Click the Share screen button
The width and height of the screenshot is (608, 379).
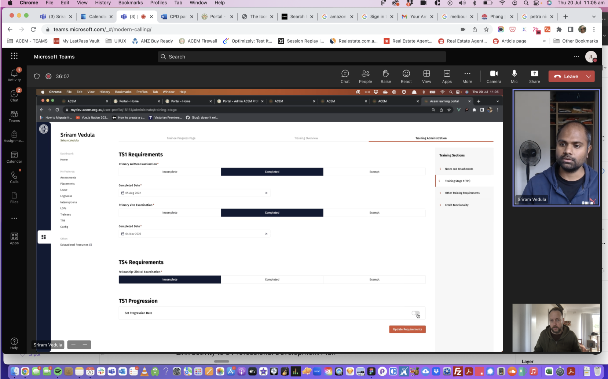pyautogui.click(x=534, y=76)
